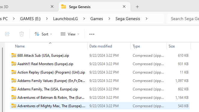Sort by the Date modified column header
This screenshot has width=199, height=112.
click(101, 46)
